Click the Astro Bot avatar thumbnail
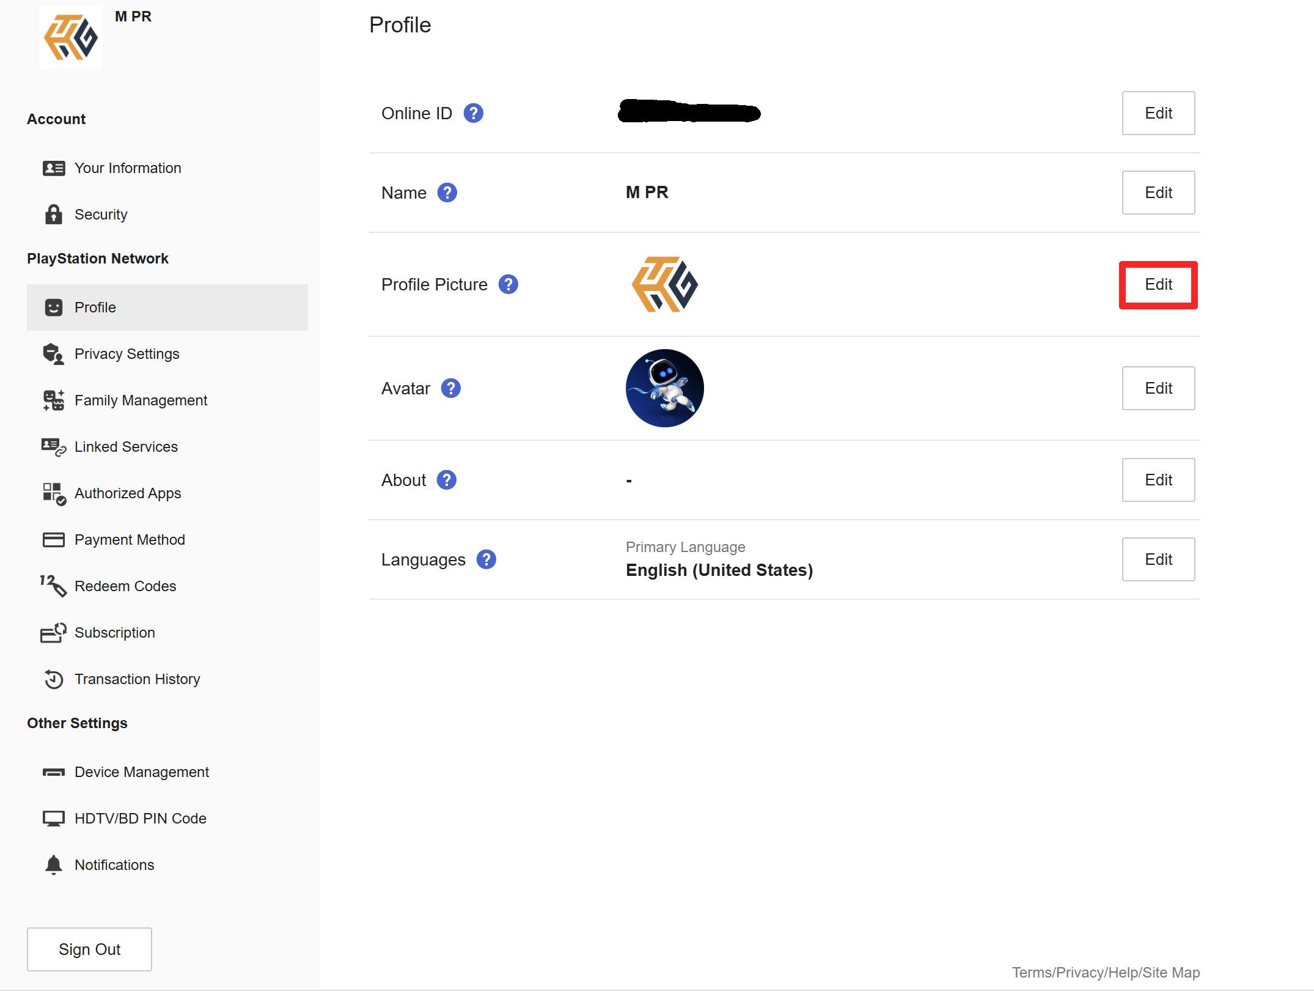 pos(665,387)
